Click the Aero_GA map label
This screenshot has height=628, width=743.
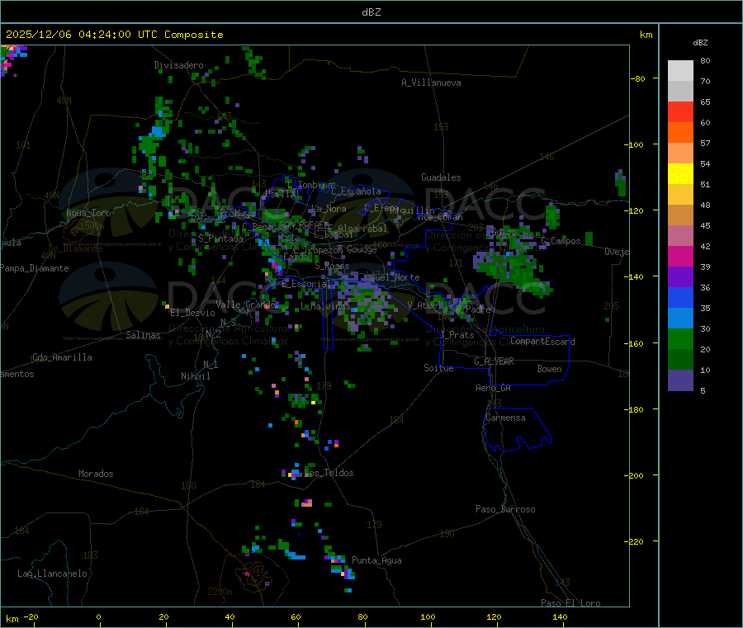(494, 388)
